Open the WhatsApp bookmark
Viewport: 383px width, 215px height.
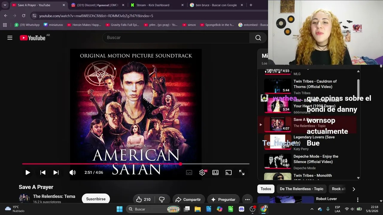27,25
